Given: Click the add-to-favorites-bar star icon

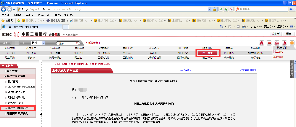Looking at the screenshot, I should click(x=19, y=21).
